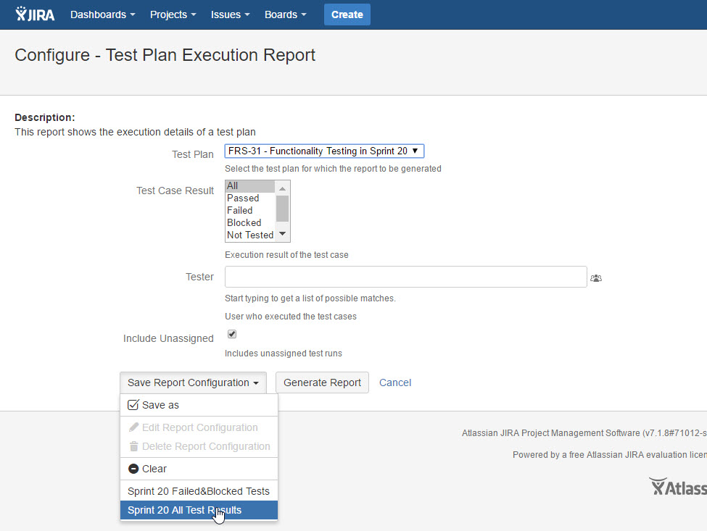The height and width of the screenshot is (531, 707).
Task: Click the Create button
Action: point(347,14)
